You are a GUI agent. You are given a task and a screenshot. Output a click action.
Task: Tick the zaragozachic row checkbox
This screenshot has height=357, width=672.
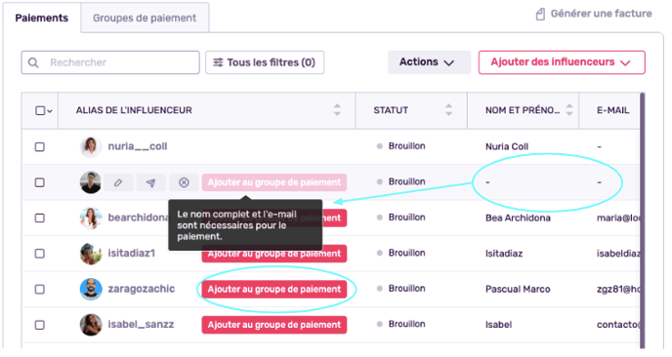point(39,290)
